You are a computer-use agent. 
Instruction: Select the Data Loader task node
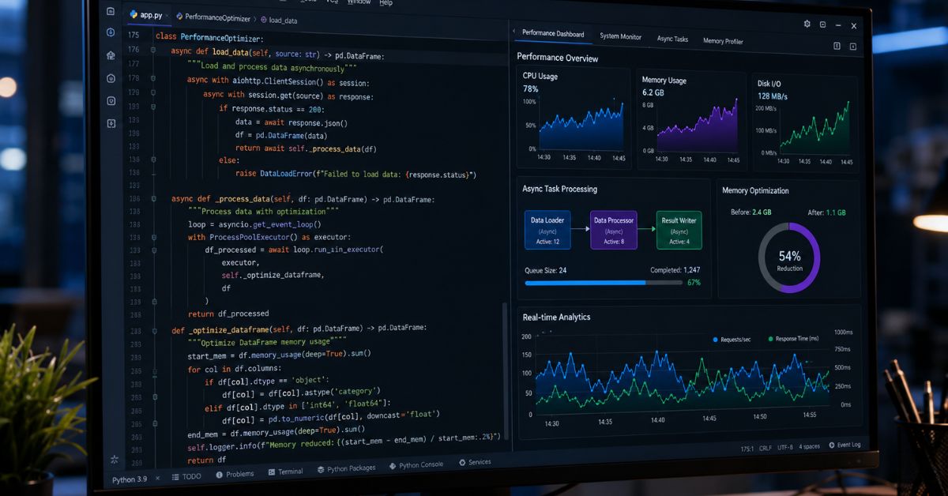click(547, 230)
